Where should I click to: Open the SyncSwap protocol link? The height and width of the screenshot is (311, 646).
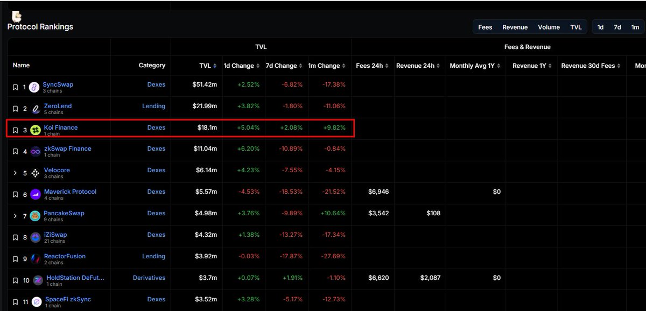[58, 84]
